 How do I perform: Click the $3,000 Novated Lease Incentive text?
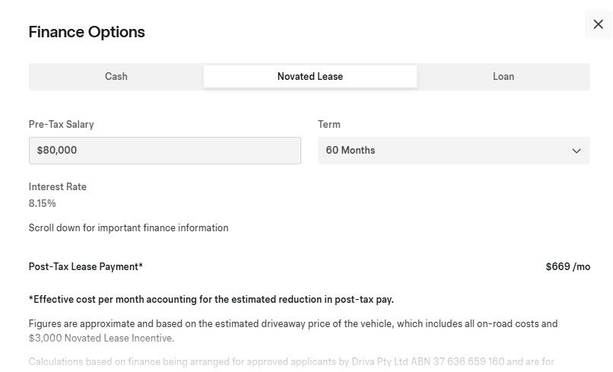click(100, 338)
